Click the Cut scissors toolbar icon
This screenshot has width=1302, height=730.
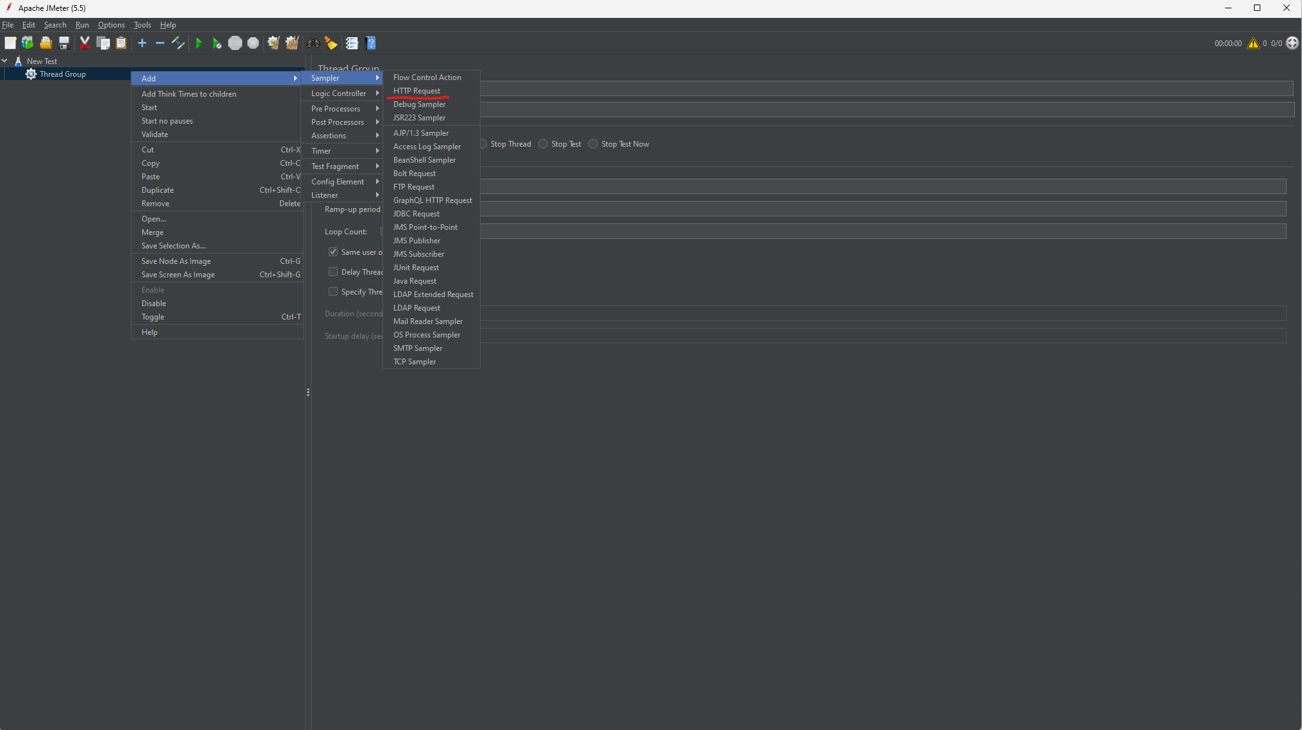point(85,43)
